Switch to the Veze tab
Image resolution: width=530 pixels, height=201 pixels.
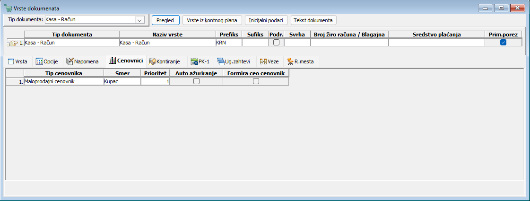coord(270,61)
